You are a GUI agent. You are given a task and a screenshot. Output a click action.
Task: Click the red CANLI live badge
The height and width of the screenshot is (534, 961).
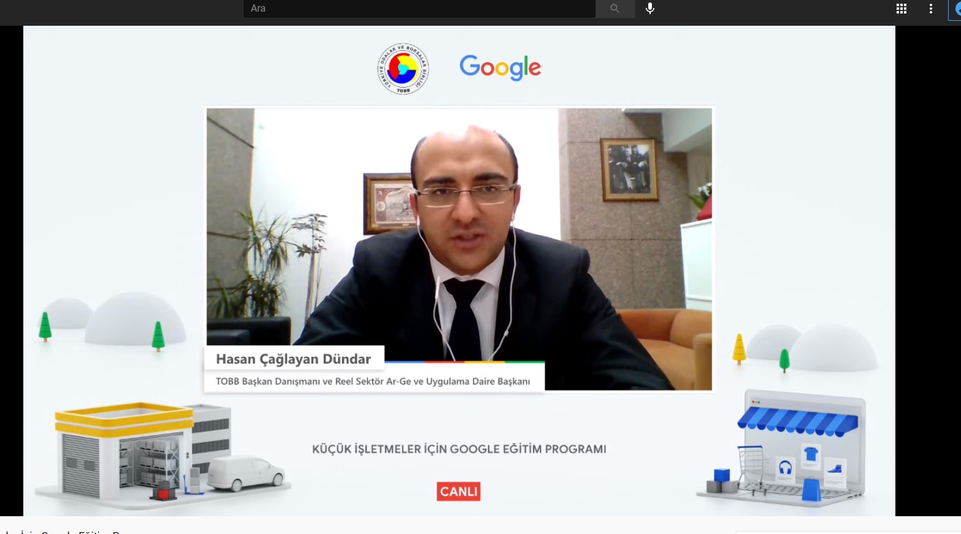(459, 491)
